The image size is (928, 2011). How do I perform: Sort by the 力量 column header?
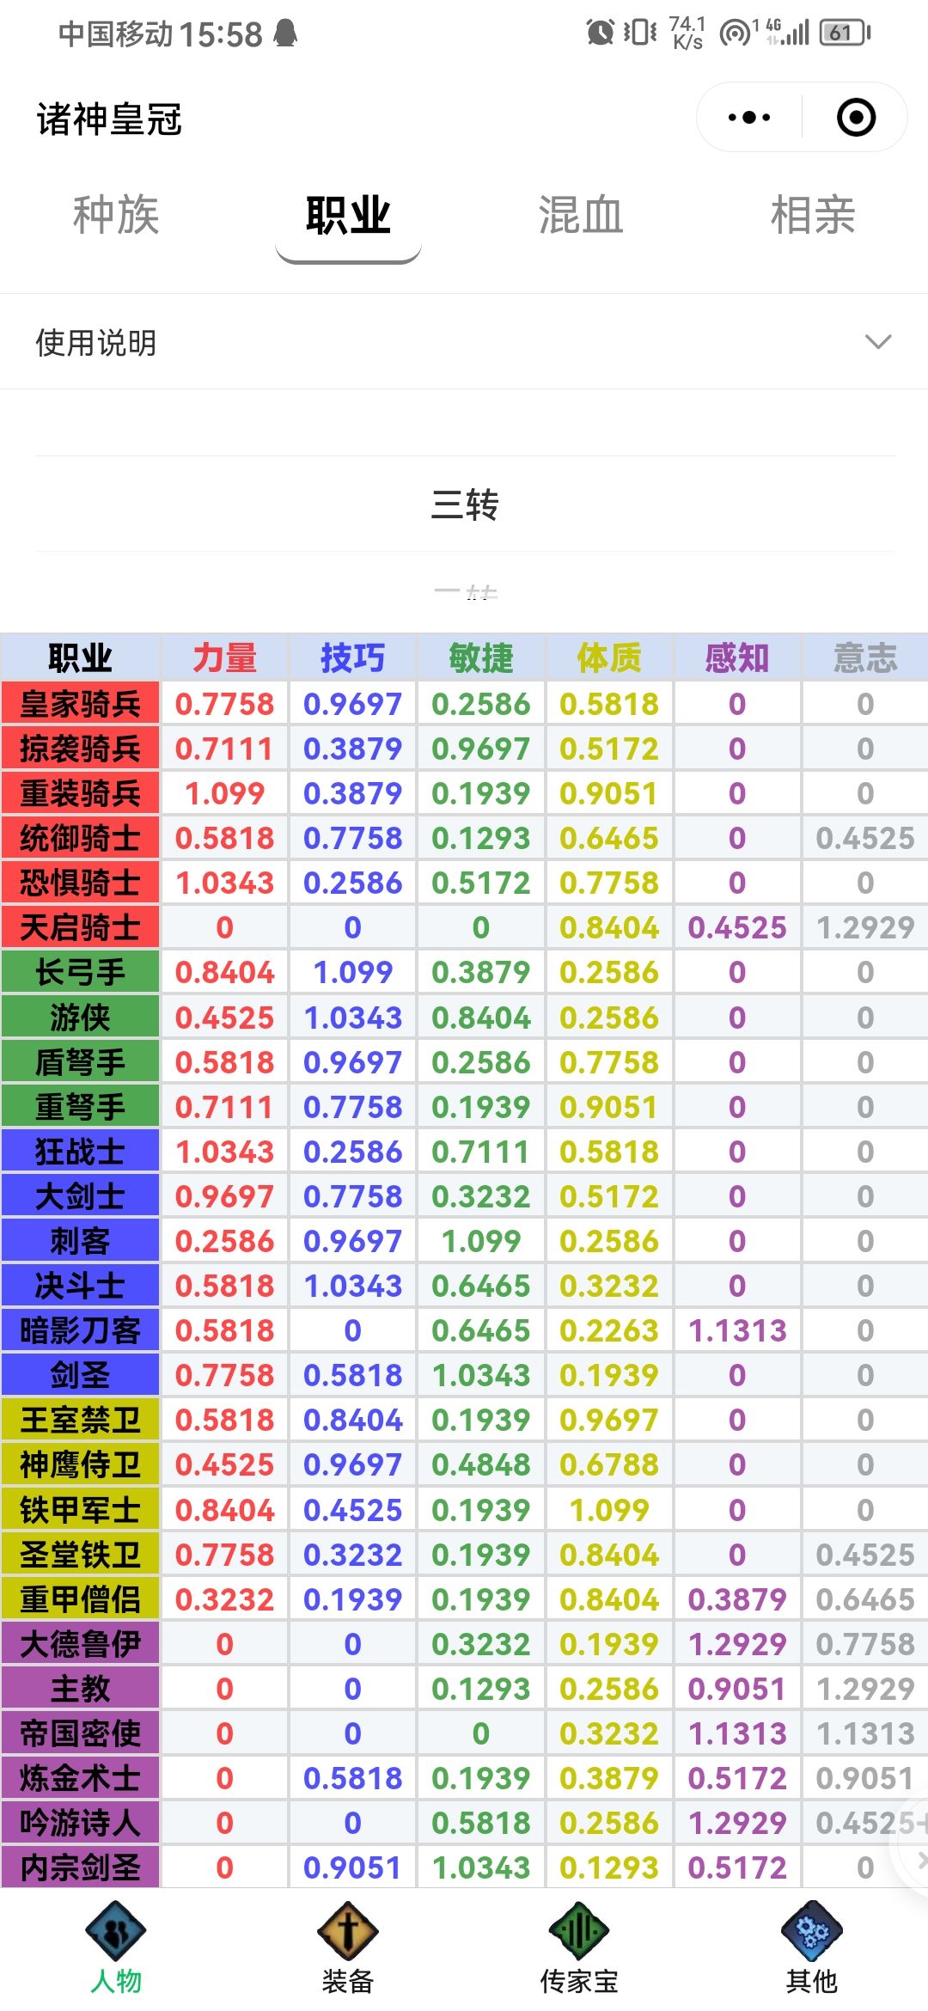click(x=224, y=657)
